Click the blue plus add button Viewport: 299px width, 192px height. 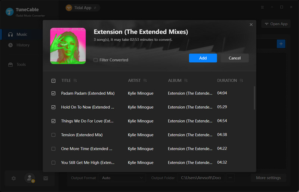click(x=281, y=44)
